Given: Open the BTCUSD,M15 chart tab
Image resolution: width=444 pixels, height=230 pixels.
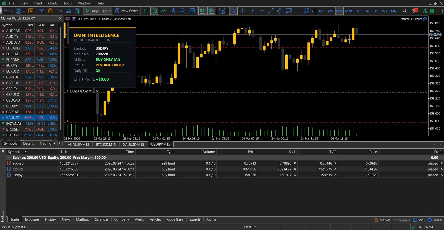Looking at the screenshot, I should point(106,144).
